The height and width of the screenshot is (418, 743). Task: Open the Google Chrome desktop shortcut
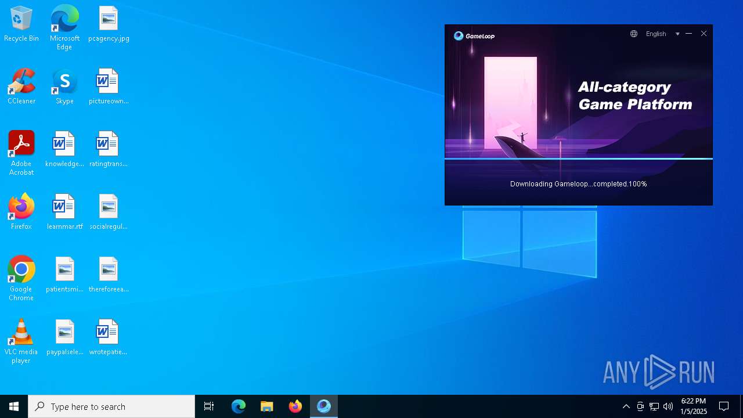pyautogui.click(x=21, y=279)
